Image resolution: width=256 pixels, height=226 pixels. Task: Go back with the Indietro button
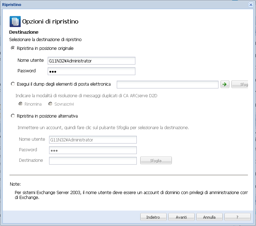(153, 217)
